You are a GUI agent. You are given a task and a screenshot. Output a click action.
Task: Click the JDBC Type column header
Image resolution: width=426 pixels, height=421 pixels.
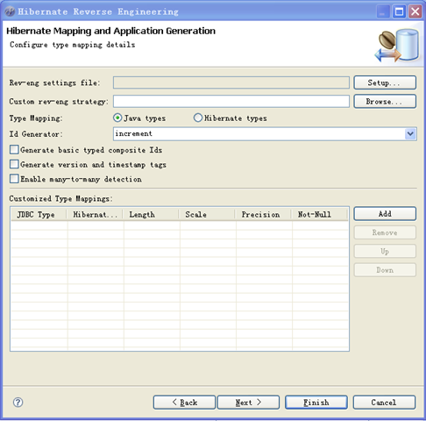[39, 215]
